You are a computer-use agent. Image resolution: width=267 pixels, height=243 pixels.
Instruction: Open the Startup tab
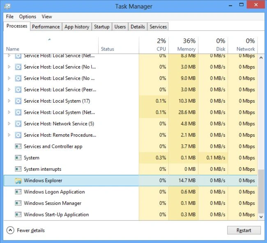(101, 27)
